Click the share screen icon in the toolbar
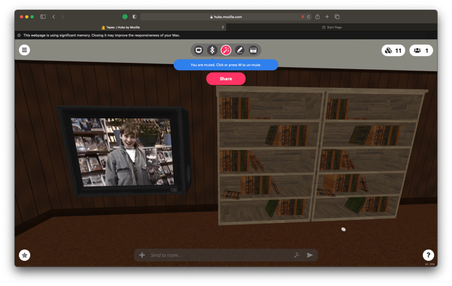This screenshot has width=452, height=286. point(199,50)
